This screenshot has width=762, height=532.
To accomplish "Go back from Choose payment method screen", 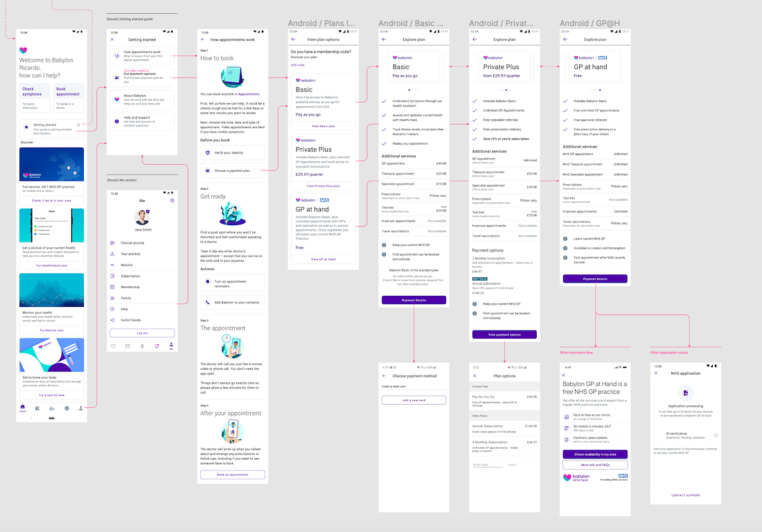I will (384, 376).
